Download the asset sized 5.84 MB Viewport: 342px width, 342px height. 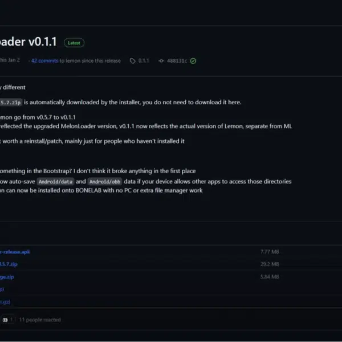[7, 277]
